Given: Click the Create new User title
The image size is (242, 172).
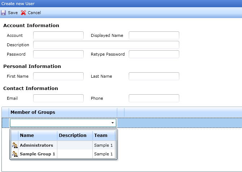Looking at the screenshot, I should click(x=18, y=4).
